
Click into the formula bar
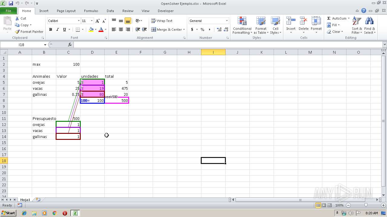pos(227,45)
